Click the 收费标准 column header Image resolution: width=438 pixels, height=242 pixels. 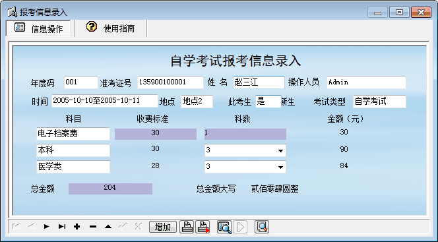coord(152,119)
